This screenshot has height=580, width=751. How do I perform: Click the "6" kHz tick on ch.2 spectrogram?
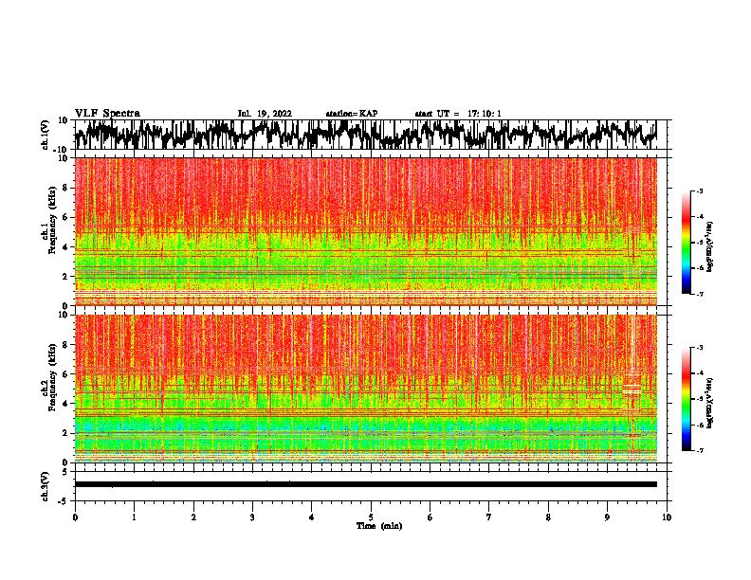[x=66, y=374]
